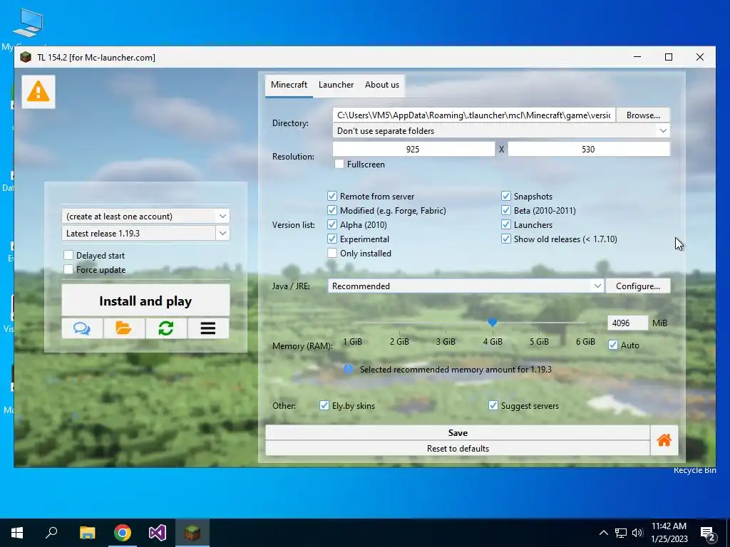
Task: Open the game folder icon button
Action: tap(124, 328)
